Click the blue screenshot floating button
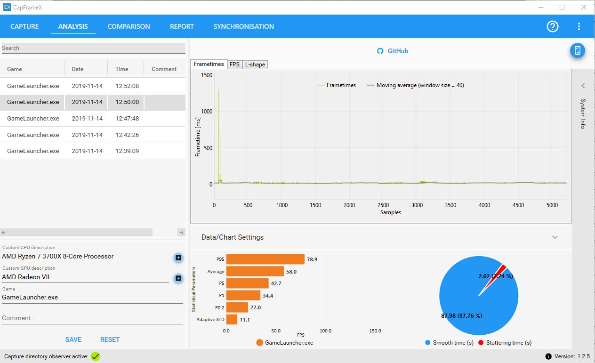This screenshot has height=363, width=595. pos(578,51)
